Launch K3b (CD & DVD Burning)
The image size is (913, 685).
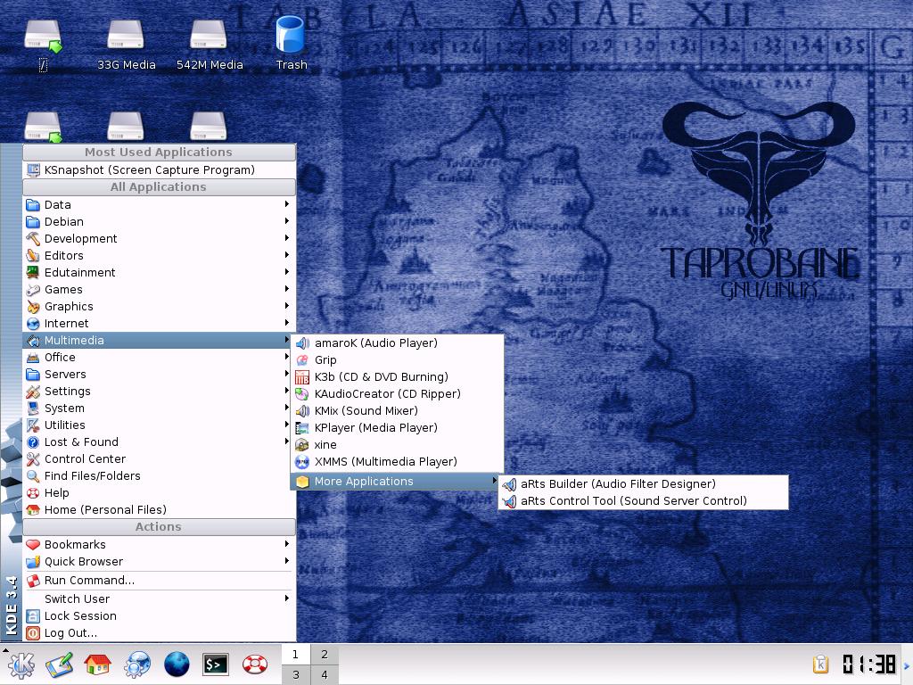[397, 377]
